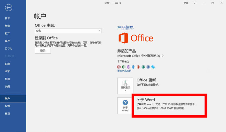Open the 关于 Word button
The height and width of the screenshot is (132, 226).
[125, 105]
